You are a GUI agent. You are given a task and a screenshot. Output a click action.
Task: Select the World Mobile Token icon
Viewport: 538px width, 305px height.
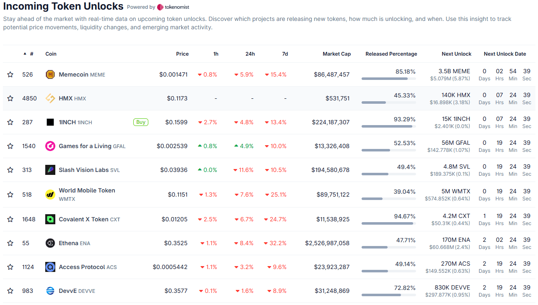click(51, 194)
